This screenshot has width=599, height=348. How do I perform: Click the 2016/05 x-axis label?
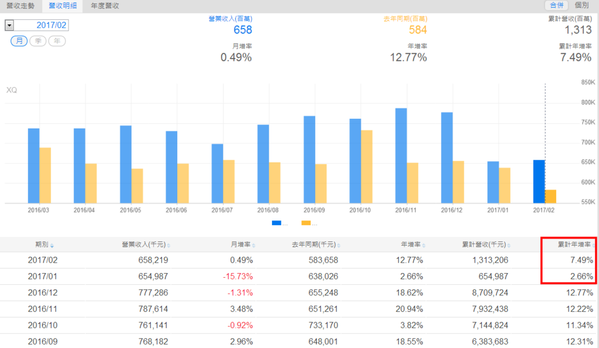coord(130,210)
